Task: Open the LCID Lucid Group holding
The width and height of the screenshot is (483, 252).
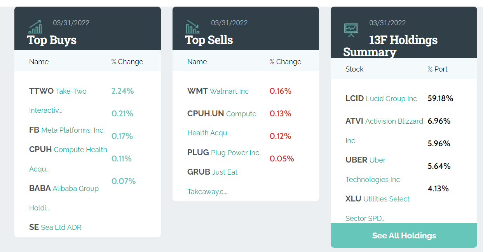Action: pyautogui.click(x=381, y=99)
